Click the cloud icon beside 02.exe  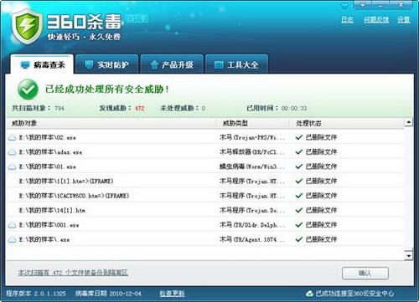click(x=12, y=137)
